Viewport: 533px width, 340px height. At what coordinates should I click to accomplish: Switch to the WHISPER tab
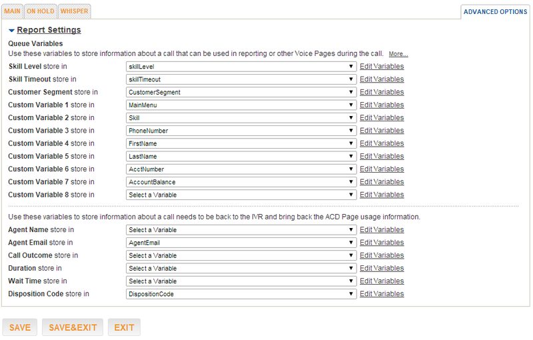point(74,11)
